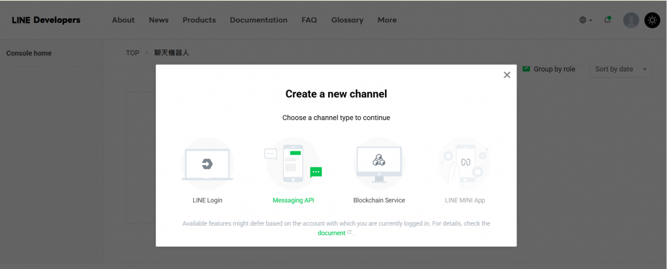Click the LINE Login label
The image size is (668, 269).
[x=207, y=200]
